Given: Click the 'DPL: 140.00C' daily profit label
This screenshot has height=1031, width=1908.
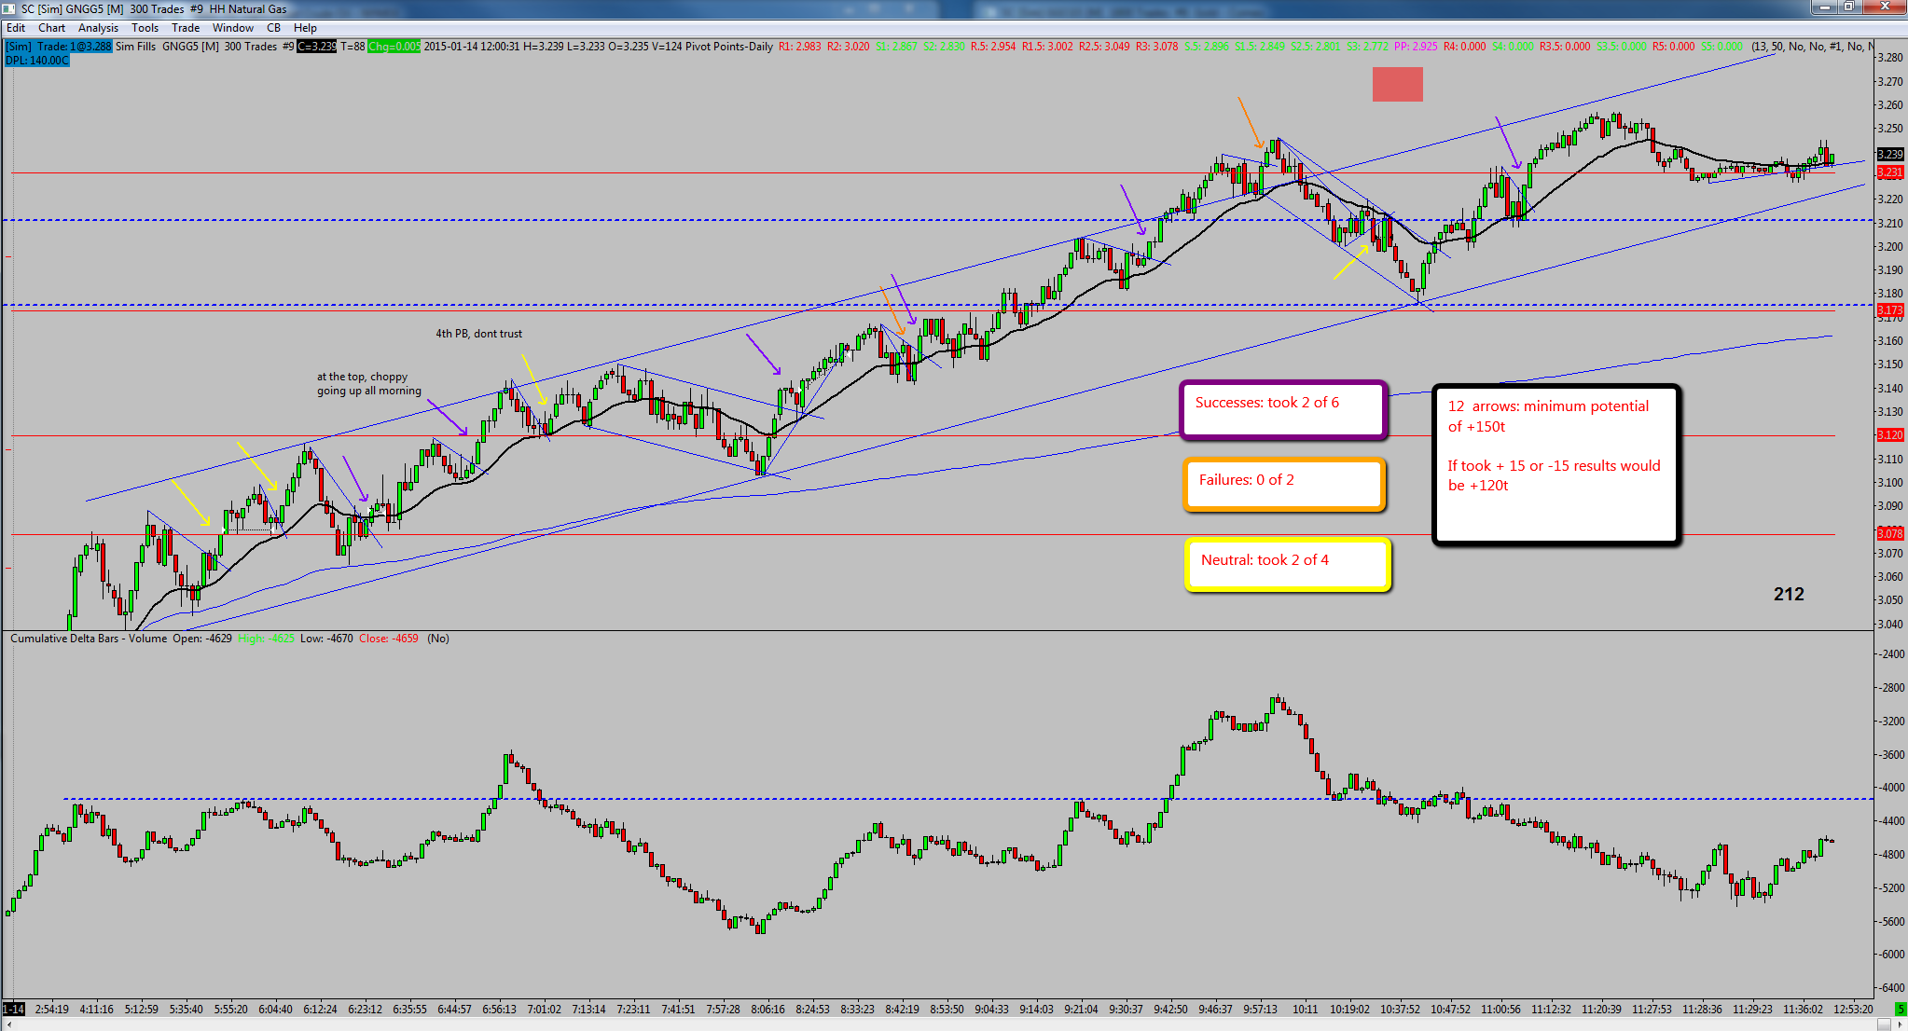Looking at the screenshot, I should click(x=37, y=61).
